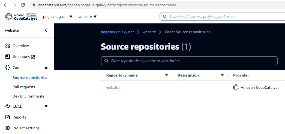Click the Filter repositories search field
This screenshot has height=134, width=285.
tap(189, 61)
